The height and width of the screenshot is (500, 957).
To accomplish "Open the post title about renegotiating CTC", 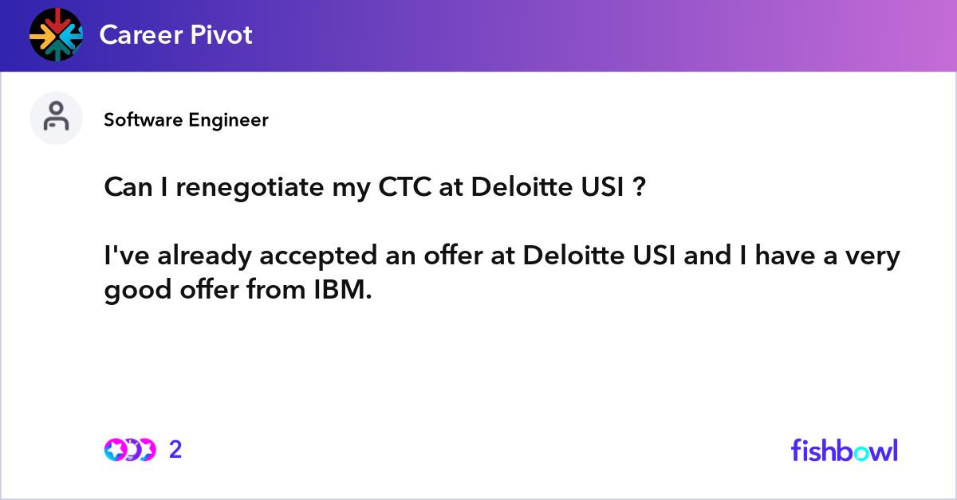I will [375, 189].
